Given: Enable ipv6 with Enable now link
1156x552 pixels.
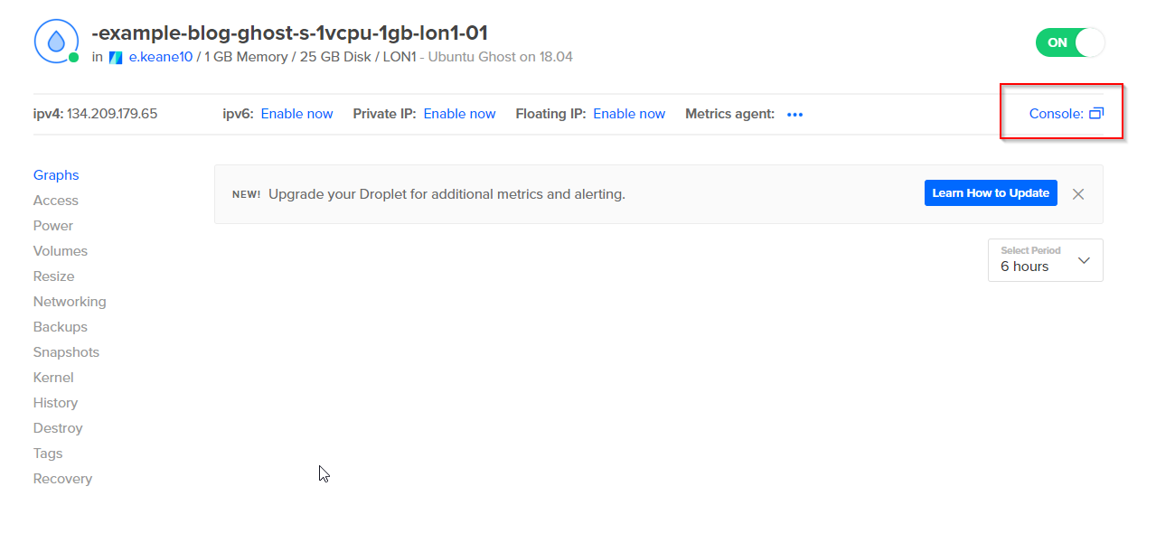Looking at the screenshot, I should click(x=296, y=114).
